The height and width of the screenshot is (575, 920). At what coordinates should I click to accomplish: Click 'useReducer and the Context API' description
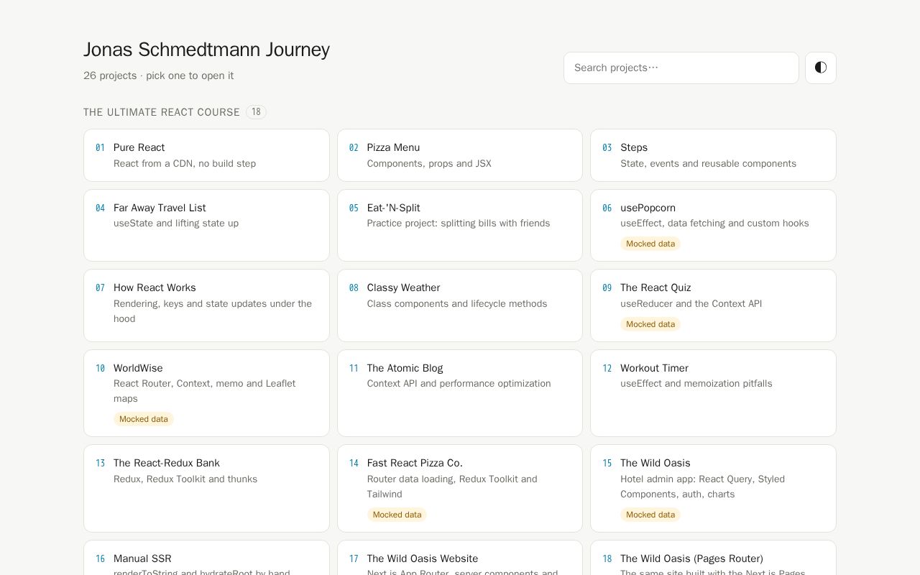[x=691, y=303]
